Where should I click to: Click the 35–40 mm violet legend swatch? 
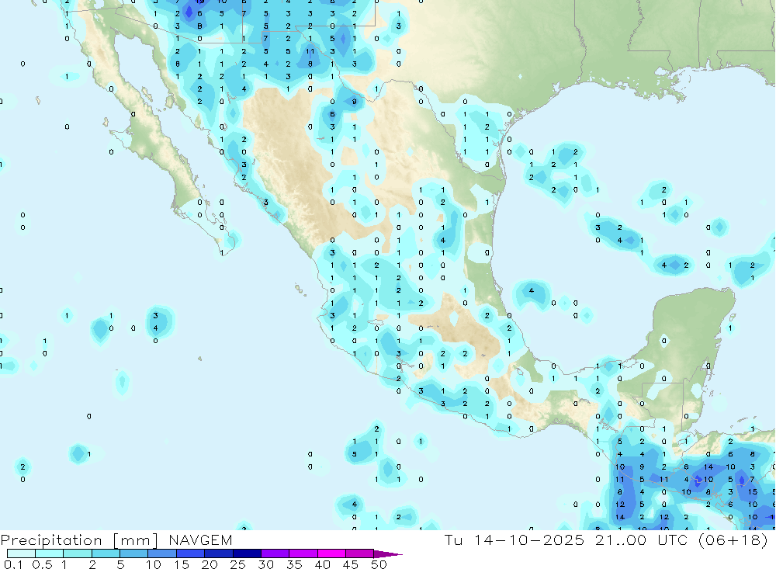click(x=303, y=553)
